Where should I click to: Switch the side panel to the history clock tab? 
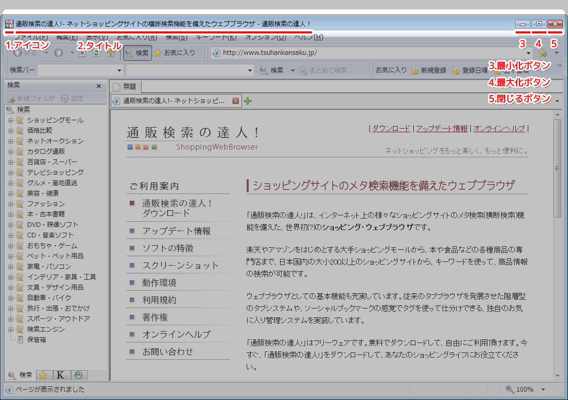[x=78, y=375]
